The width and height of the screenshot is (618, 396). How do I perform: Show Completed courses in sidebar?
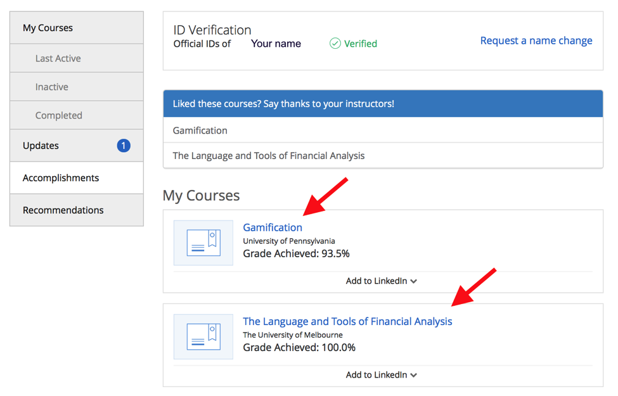(x=59, y=115)
